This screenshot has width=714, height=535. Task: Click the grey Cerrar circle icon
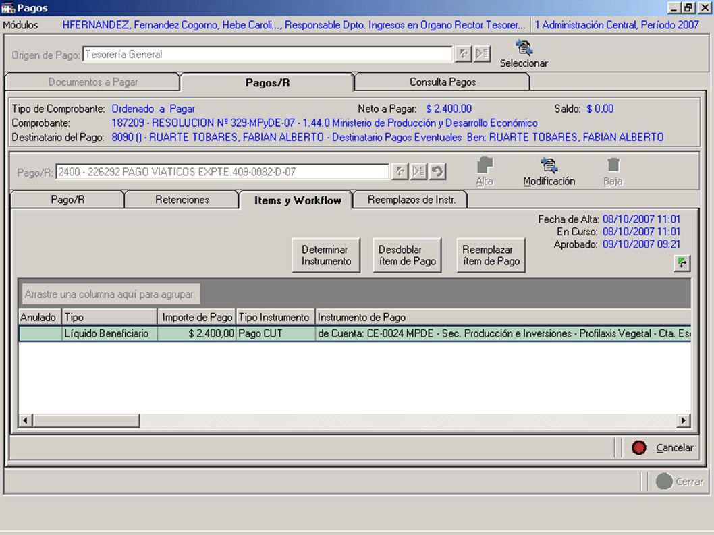click(x=664, y=481)
